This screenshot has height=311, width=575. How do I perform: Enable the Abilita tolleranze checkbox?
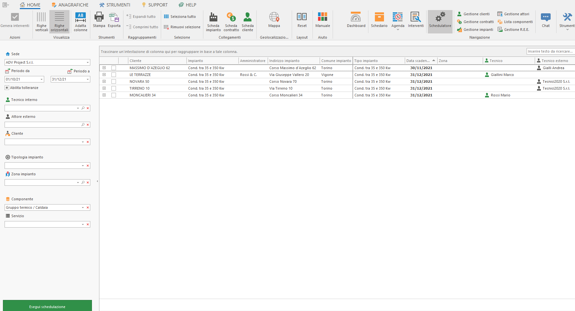tap(7, 88)
